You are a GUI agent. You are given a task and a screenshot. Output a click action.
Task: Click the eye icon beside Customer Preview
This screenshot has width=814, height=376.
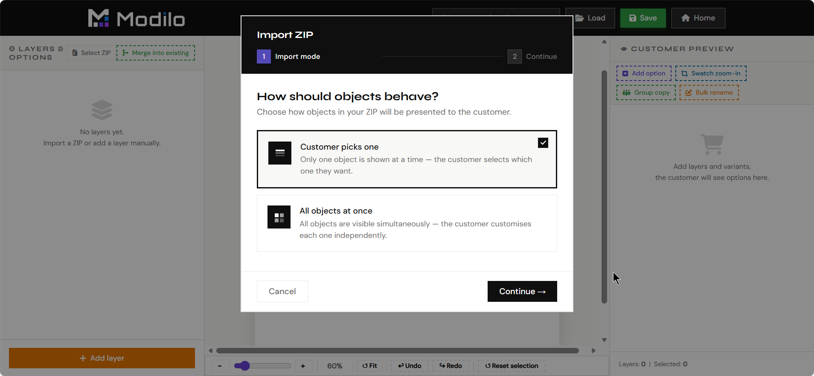point(624,49)
